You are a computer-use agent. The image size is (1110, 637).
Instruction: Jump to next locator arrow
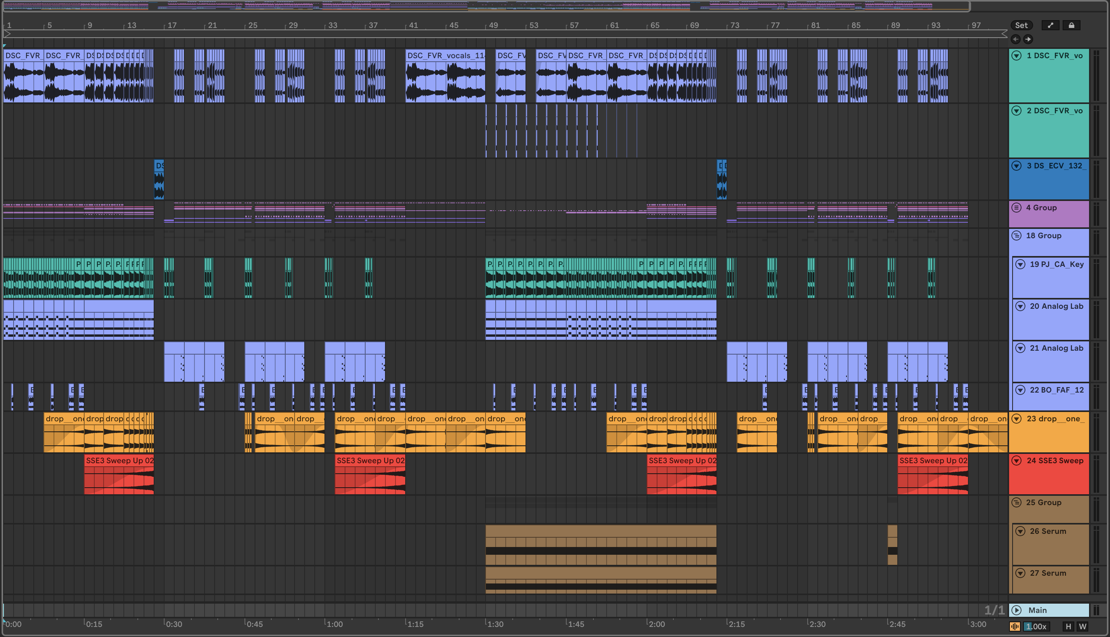coord(1028,39)
